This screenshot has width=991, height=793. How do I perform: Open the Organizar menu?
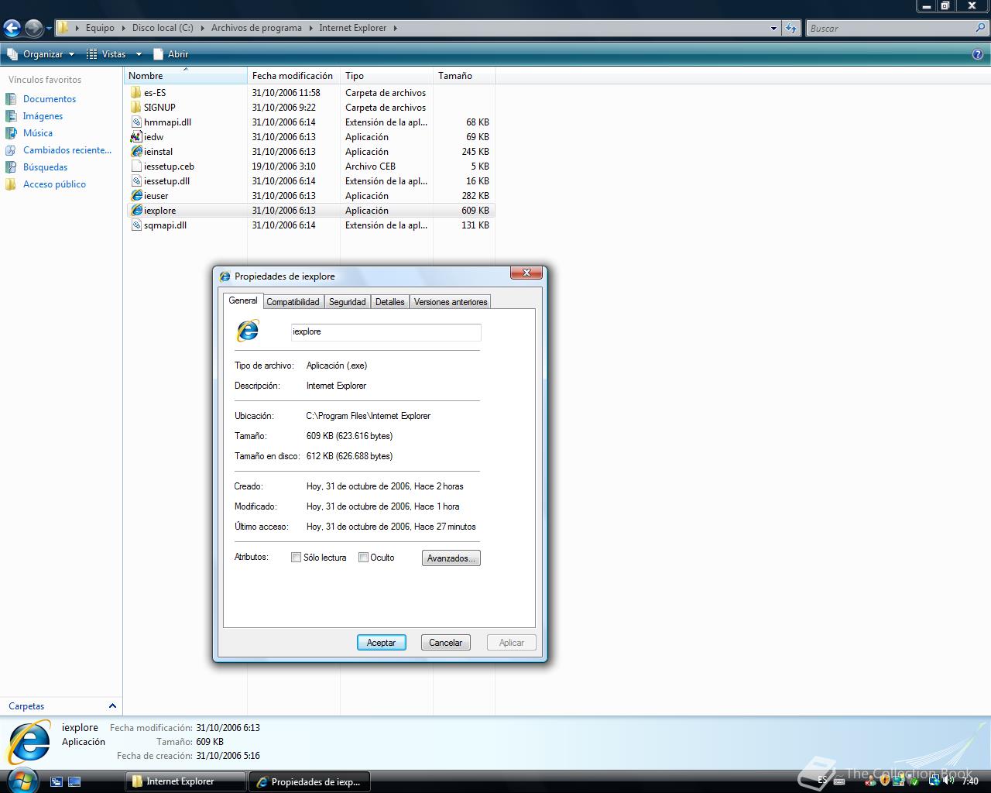coord(42,54)
